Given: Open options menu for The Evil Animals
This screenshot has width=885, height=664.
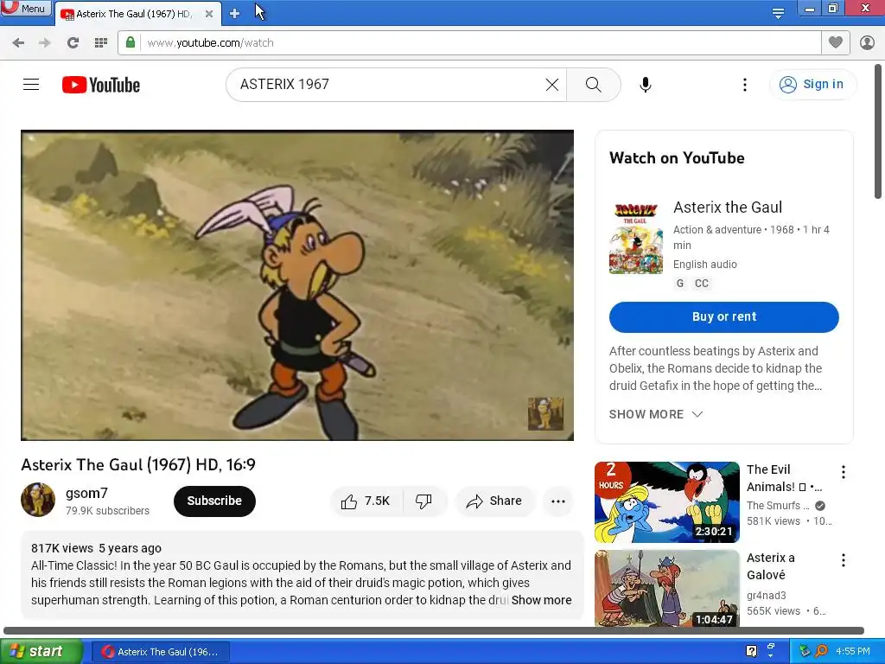Looking at the screenshot, I should pyautogui.click(x=844, y=472).
